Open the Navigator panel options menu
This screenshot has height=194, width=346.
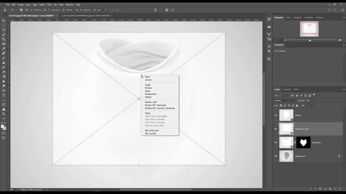click(x=344, y=18)
